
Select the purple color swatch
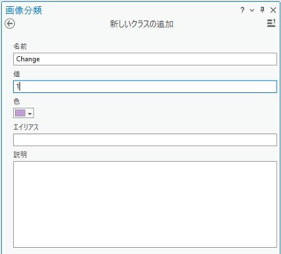tap(20, 113)
